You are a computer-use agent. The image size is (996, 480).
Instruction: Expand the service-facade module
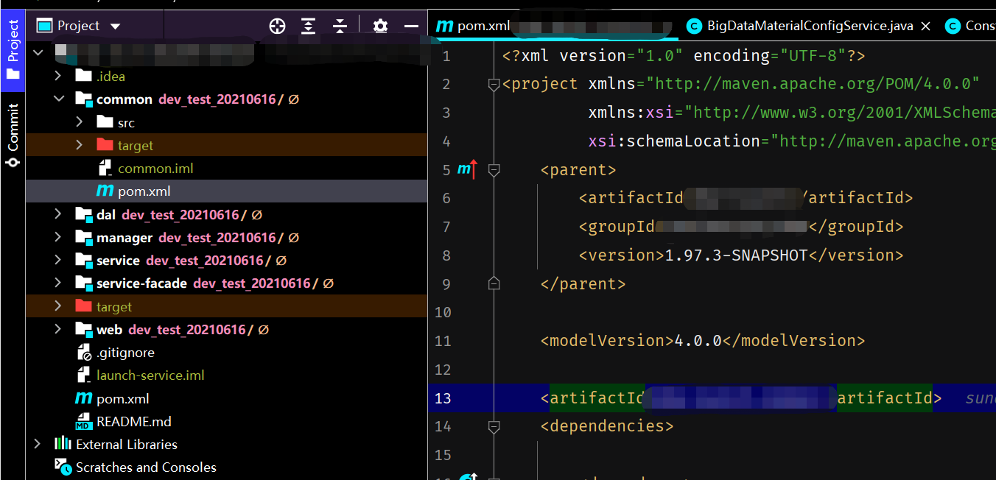point(58,283)
